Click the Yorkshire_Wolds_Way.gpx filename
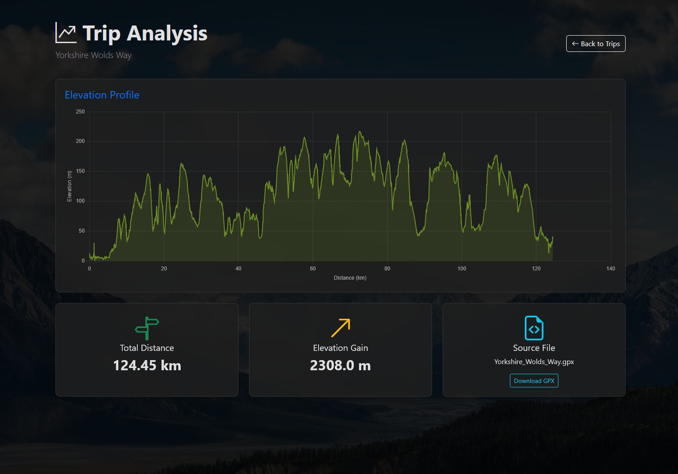678x474 pixels. click(534, 362)
